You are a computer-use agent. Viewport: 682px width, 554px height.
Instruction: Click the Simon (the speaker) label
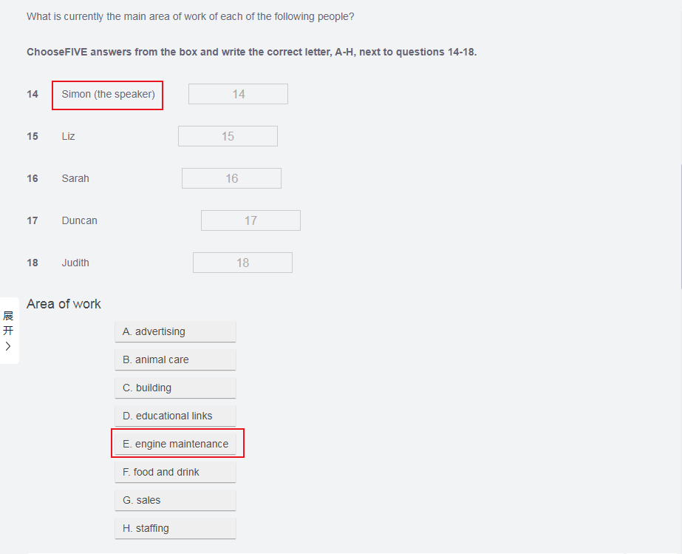click(x=108, y=94)
